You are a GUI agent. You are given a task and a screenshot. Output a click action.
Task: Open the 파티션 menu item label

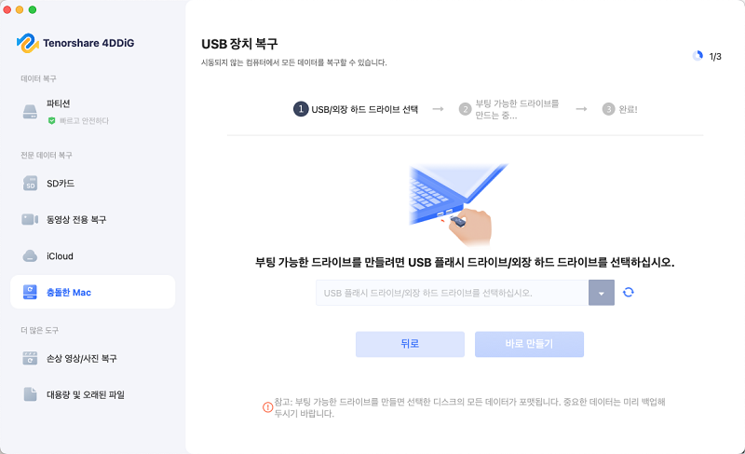pyautogui.click(x=58, y=103)
